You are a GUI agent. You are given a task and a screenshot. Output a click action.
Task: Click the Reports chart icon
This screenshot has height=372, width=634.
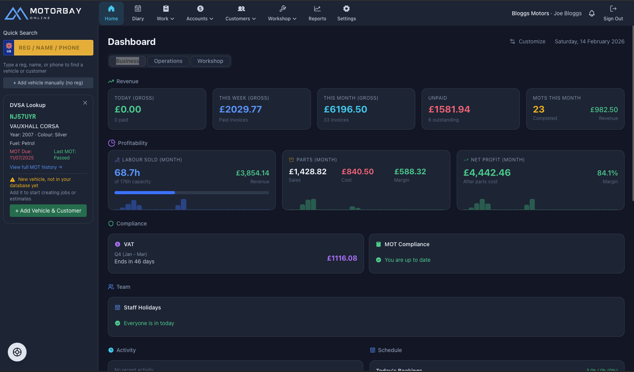pyautogui.click(x=317, y=8)
